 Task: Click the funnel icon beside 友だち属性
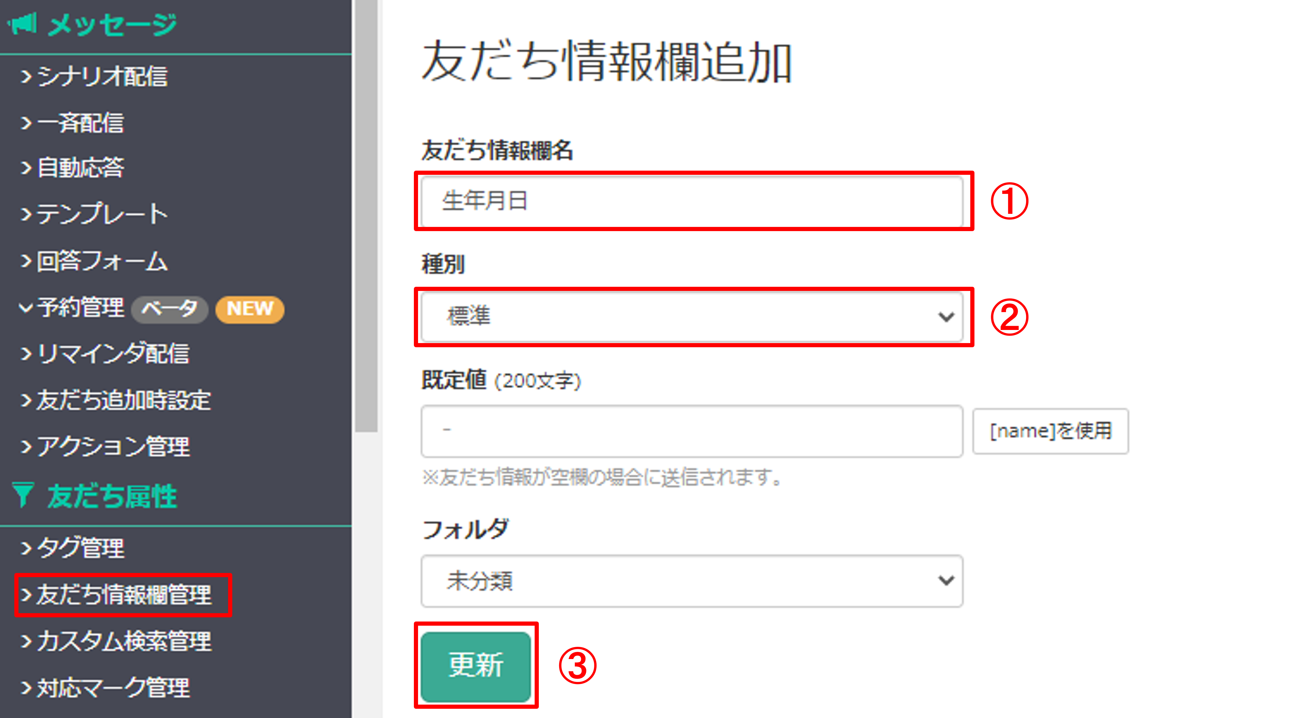pyautogui.click(x=24, y=495)
